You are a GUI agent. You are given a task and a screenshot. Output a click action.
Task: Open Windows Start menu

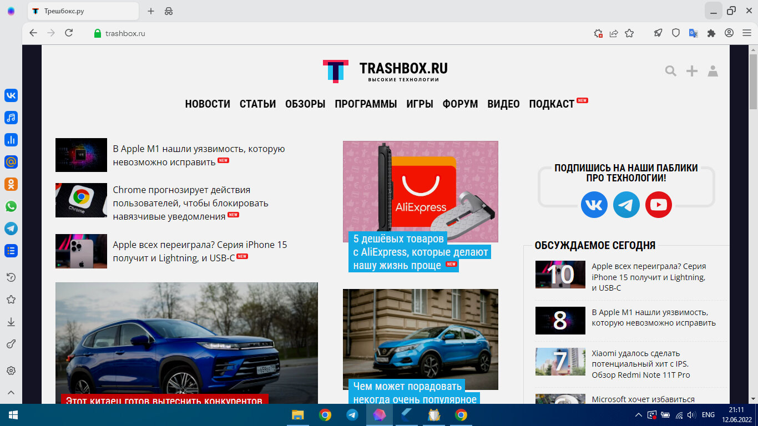13,415
